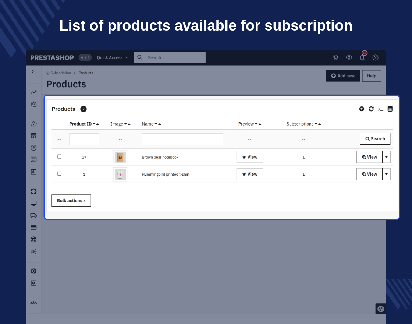Open the team members icon in sidebar

coord(33,303)
